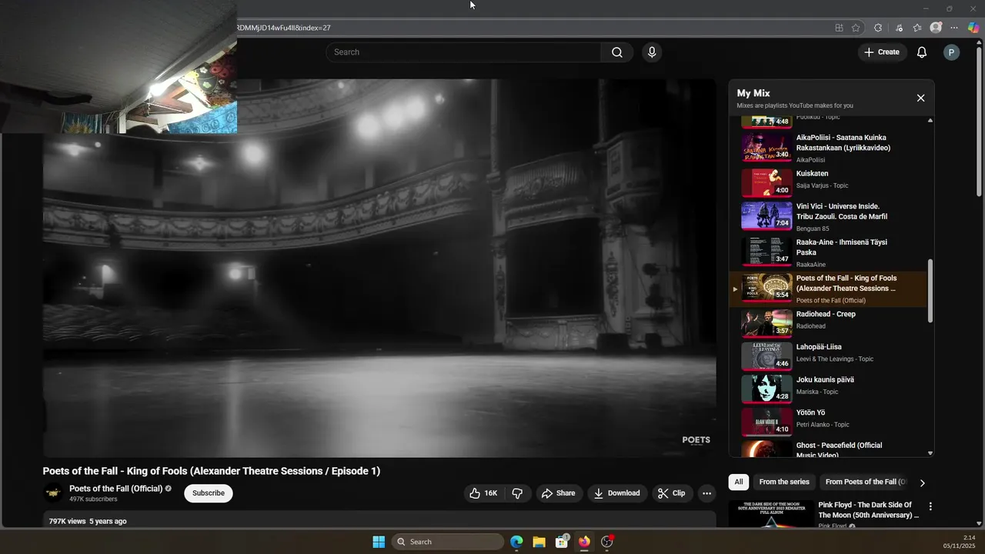Click the video player to pause playback
The width and height of the screenshot is (985, 554).
coord(379,268)
